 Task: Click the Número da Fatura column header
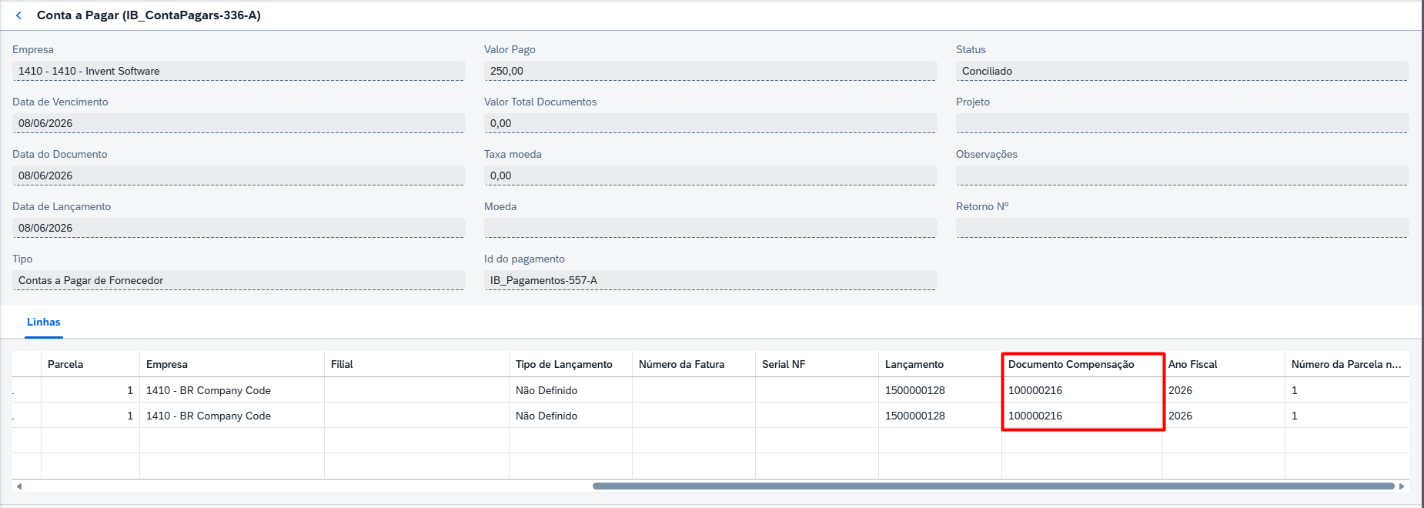694,364
